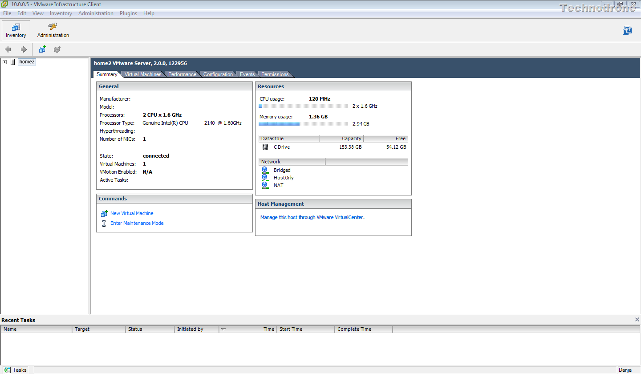Sort recent tasks by Status column
The width and height of the screenshot is (641, 374).
tap(150, 329)
